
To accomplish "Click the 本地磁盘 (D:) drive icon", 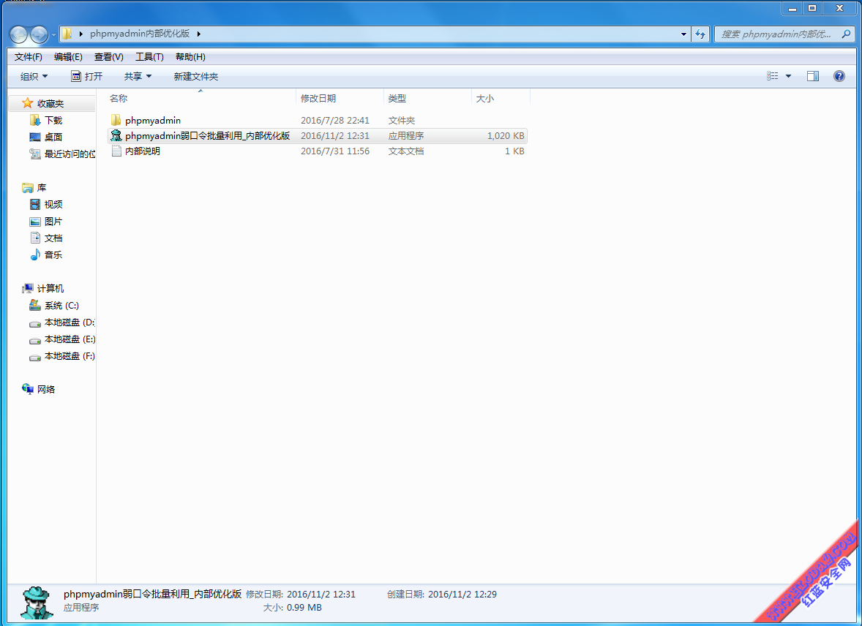I will point(35,323).
